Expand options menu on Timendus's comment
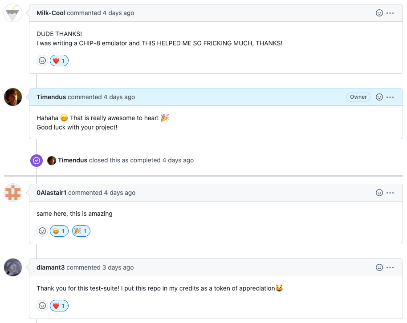Viewport: 407px width, 323px height. [391, 97]
